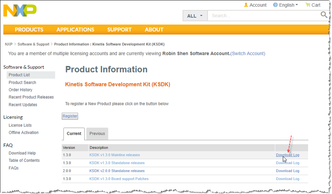Image resolution: width=332 pixels, height=194 pixels.
Task: Click the NXP logo
Action: point(20,11)
